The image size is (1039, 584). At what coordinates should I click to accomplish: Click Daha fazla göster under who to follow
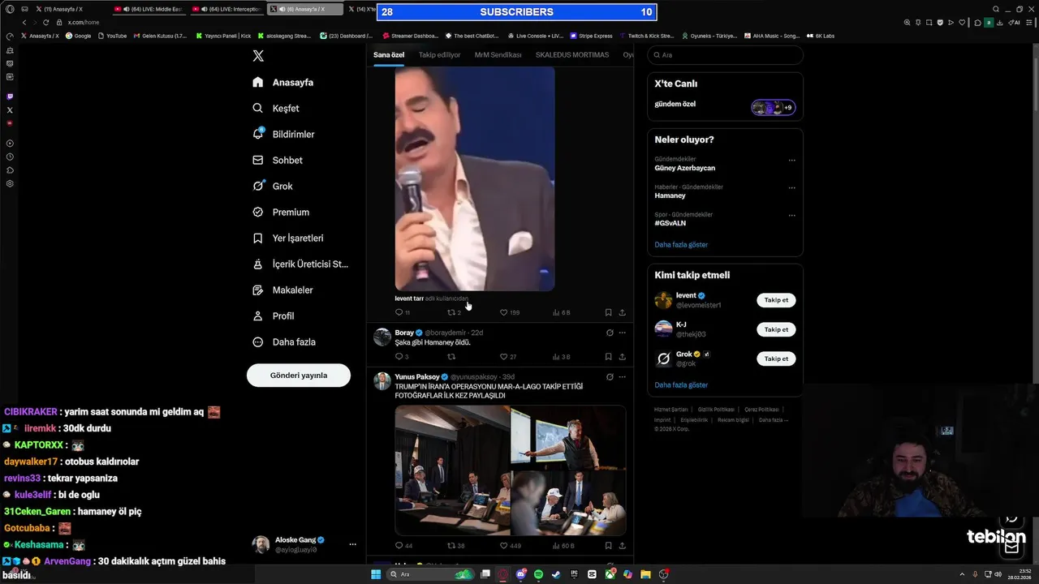(681, 384)
